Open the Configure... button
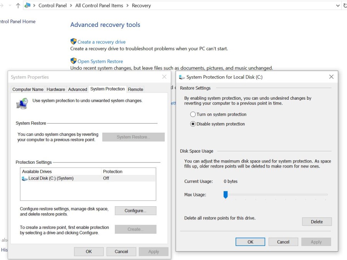Image resolution: width=347 pixels, height=260 pixels. pyautogui.click(x=135, y=211)
